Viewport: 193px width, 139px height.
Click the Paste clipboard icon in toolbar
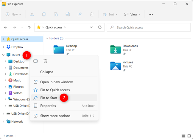click(x=56, y=14)
